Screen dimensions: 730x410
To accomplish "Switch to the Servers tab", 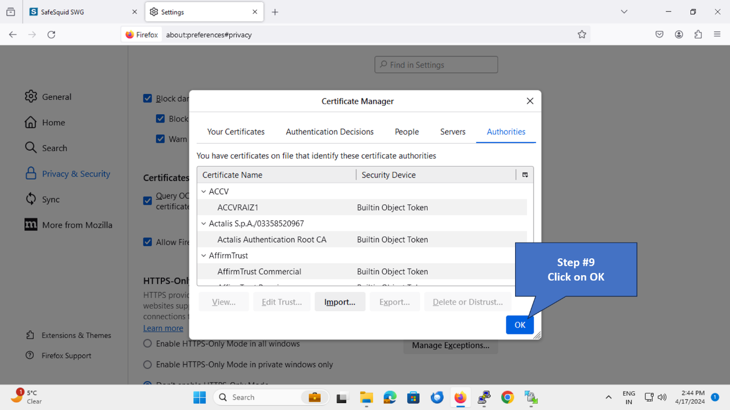I will coord(453,132).
